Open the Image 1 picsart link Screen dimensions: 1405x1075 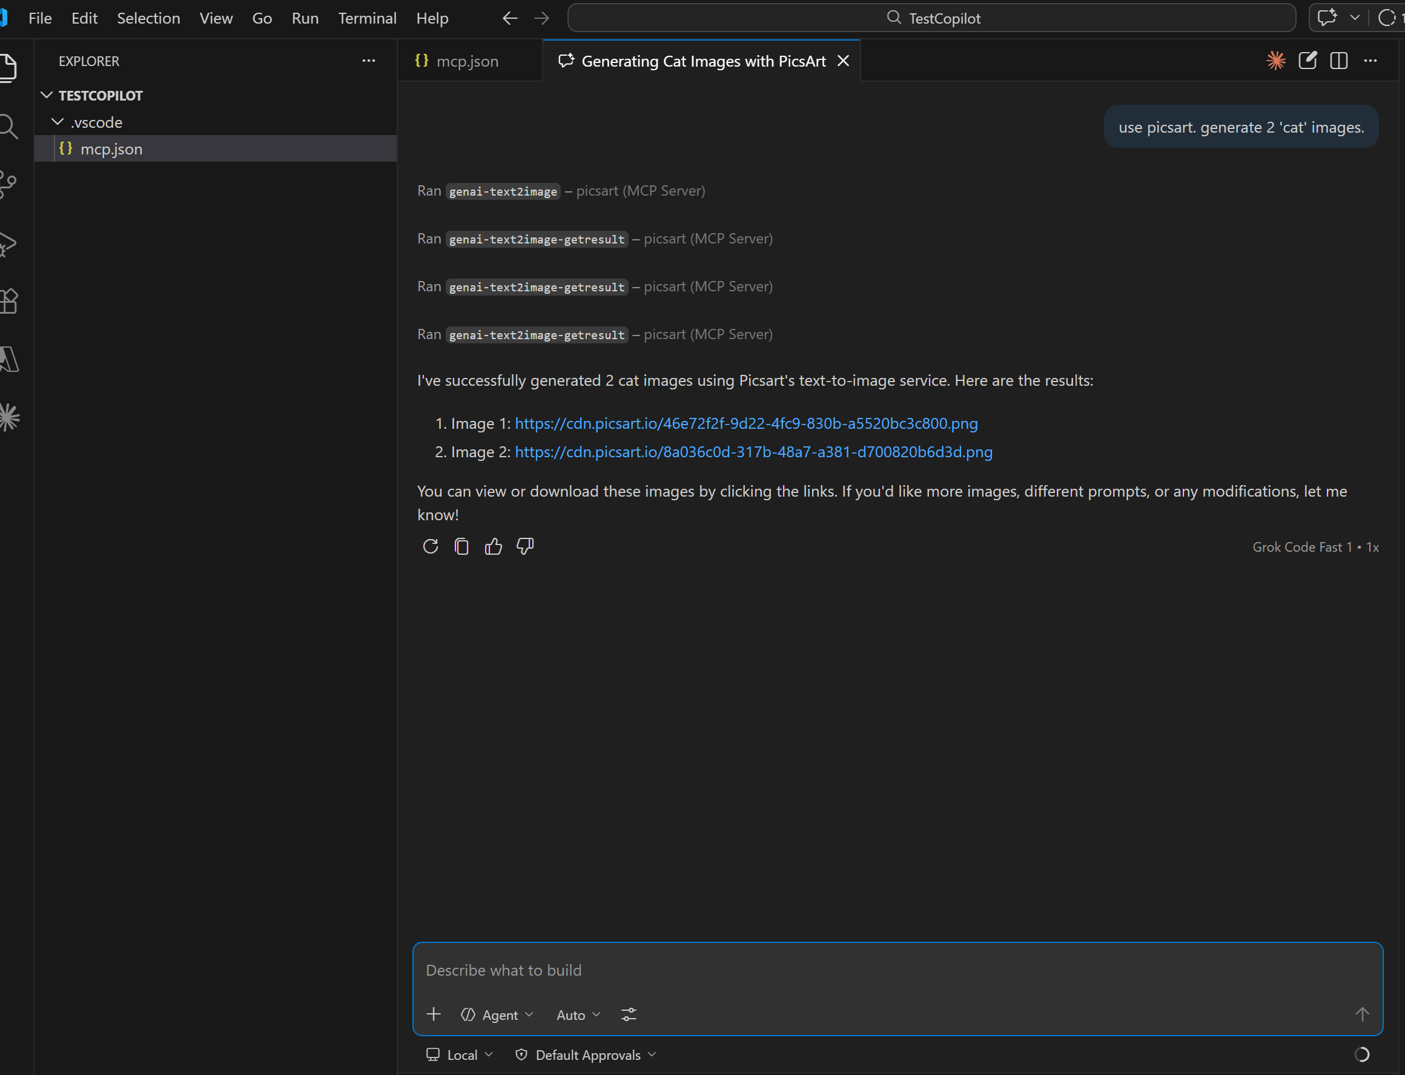(746, 423)
